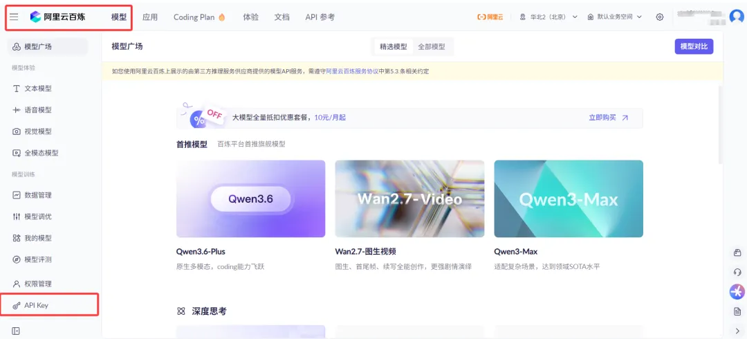
Task: Click the headset customer support icon
Action: coord(737,273)
